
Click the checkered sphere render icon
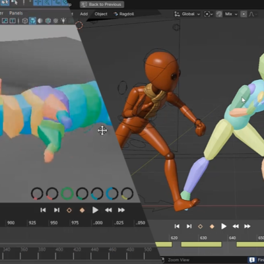pos(55,21)
